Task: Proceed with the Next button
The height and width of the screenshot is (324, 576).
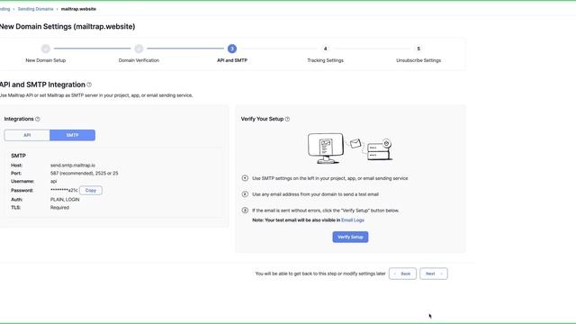Action: tap(434, 274)
